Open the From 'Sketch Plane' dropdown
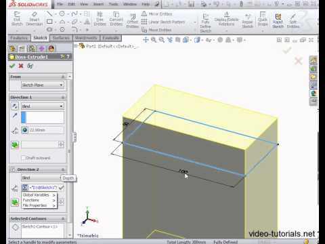325x244 pixels. click(x=43, y=85)
